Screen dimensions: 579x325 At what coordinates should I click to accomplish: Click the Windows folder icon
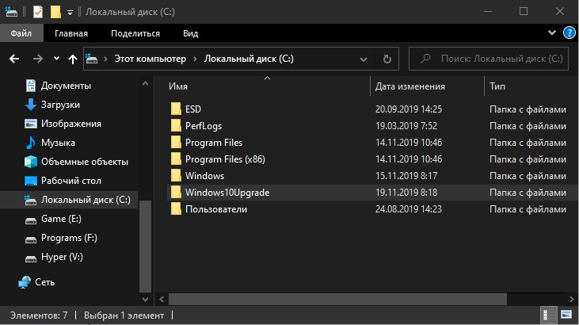[x=176, y=176]
